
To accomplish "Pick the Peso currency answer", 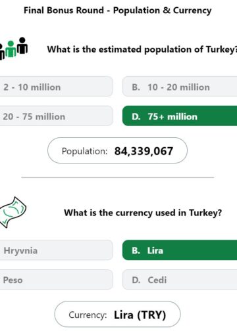I will (x=56, y=280).
